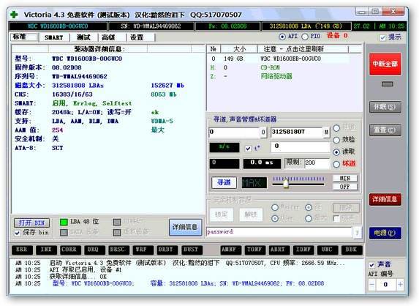Select the API access mode radio

(x=282, y=37)
